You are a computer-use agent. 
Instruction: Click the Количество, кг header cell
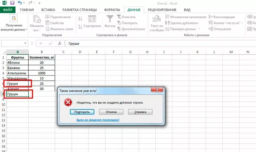coord(42,57)
